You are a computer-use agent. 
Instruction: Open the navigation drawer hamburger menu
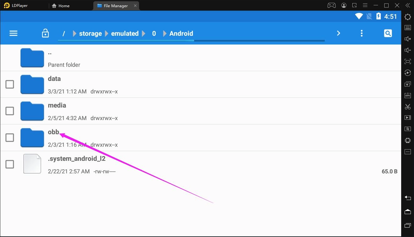13,33
